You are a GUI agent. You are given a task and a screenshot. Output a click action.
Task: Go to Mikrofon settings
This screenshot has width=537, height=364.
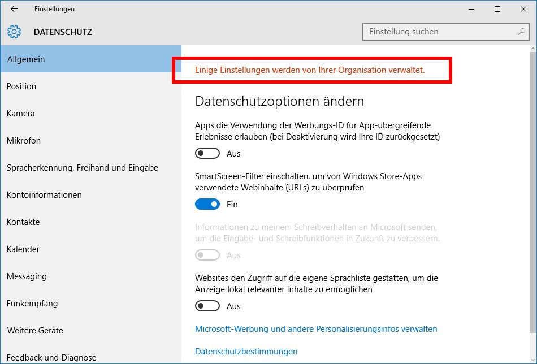[x=24, y=141]
